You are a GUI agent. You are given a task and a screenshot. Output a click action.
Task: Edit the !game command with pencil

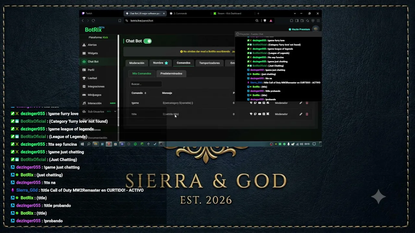tap(301, 103)
